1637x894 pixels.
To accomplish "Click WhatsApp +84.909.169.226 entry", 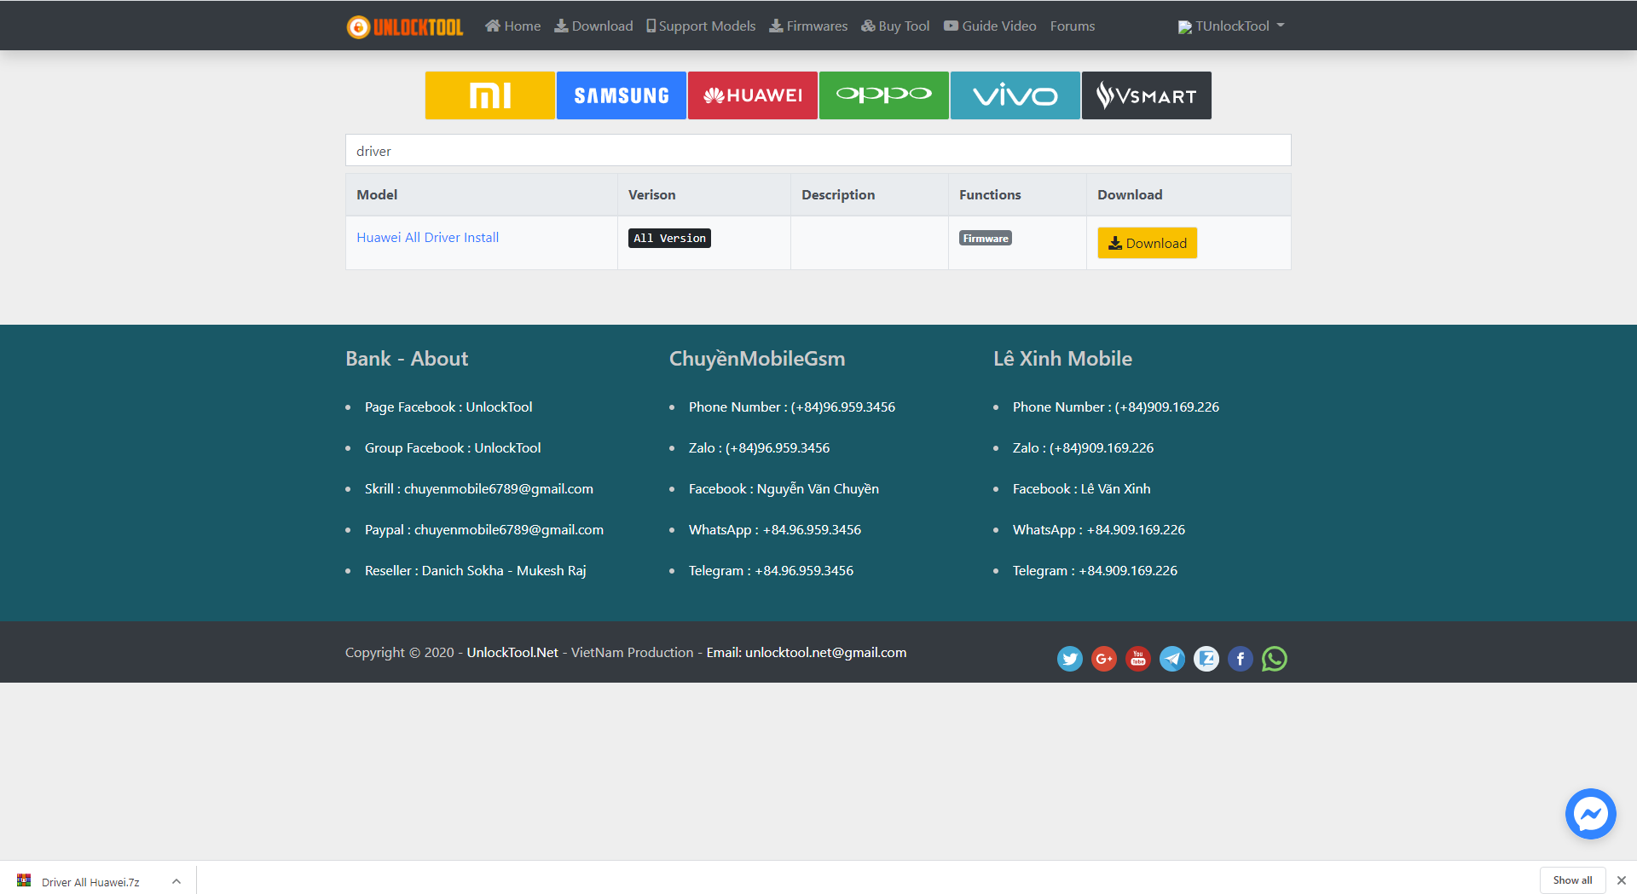I will [1099, 530].
